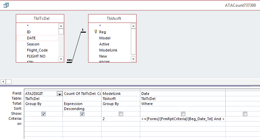Click TblTcDel table cell under Date
Screen dimensions: 260x139
[183, 99]
